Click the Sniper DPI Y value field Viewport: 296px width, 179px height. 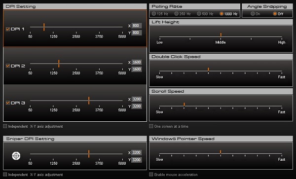coord(137,160)
